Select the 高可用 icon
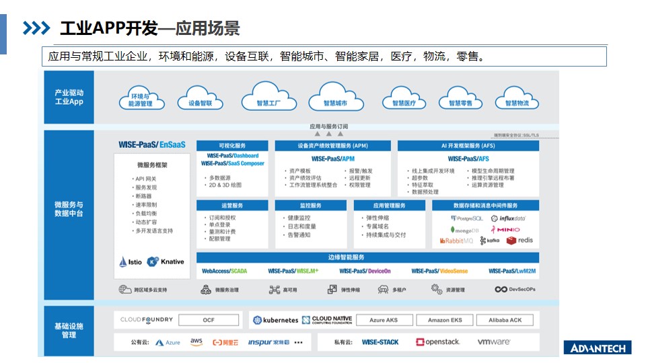Viewport: 646px width, 363px height. click(275, 289)
